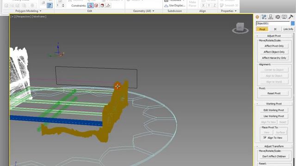Click Align to World button
Screen dimensions: 296x166
tap(274, 82)
